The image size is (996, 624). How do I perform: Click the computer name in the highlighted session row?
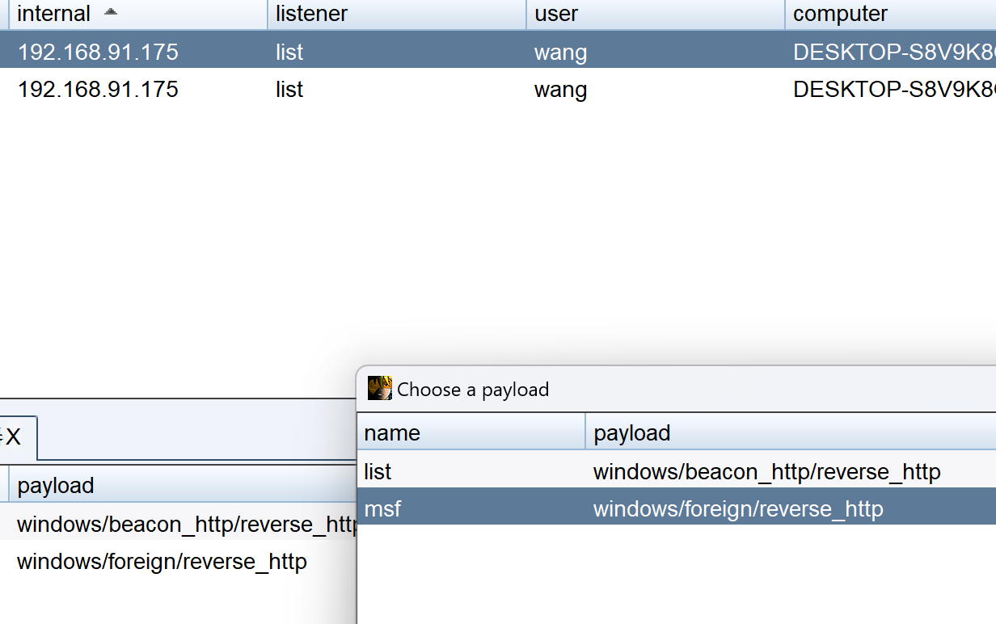point(894,52)
